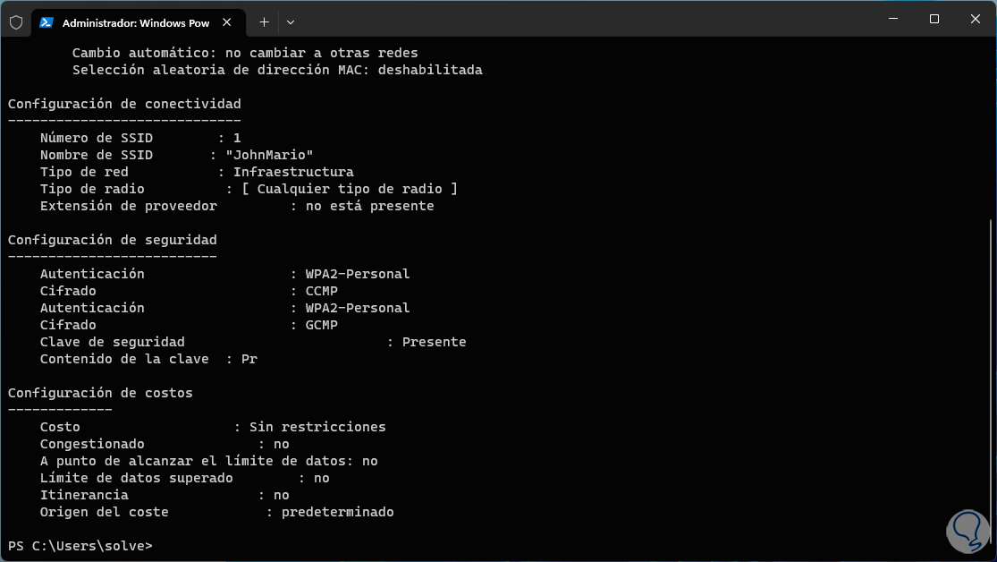Select the Administrador: Windows PowerShell tab
Screen dimensions: 997x562
click(x=134, y=22)
